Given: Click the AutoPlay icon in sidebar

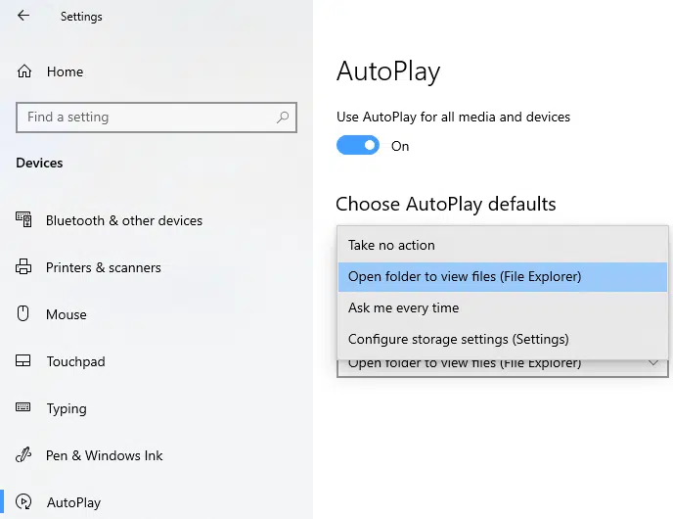Looking at the screenshot, I should tap(24, 502).
